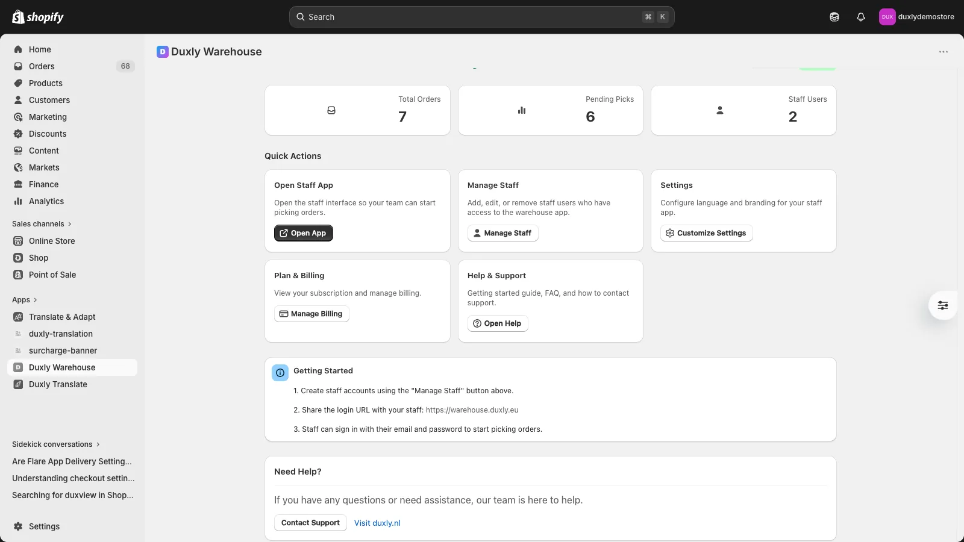The image size is (964, 542).
Task: Click the duxly-translation app icon
Action: (x=18, y=334)
